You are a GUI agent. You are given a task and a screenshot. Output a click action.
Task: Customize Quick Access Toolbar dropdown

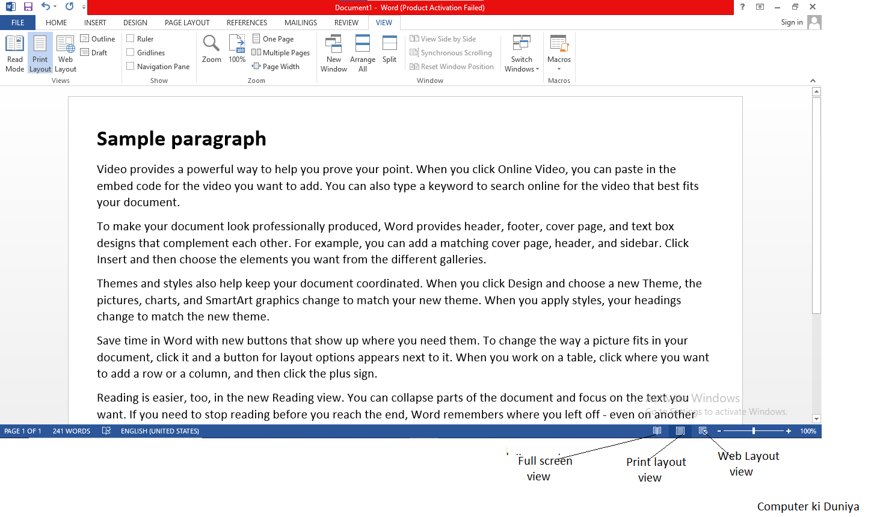click(84, 7)
